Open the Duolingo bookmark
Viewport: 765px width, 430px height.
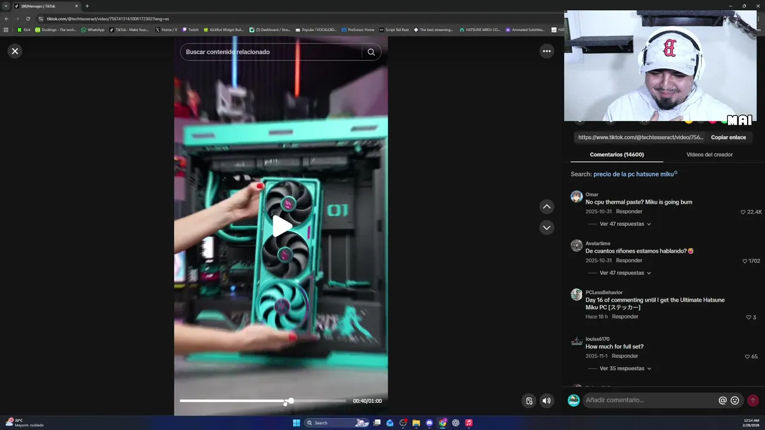pyautogui.click(x=56, y=30)
